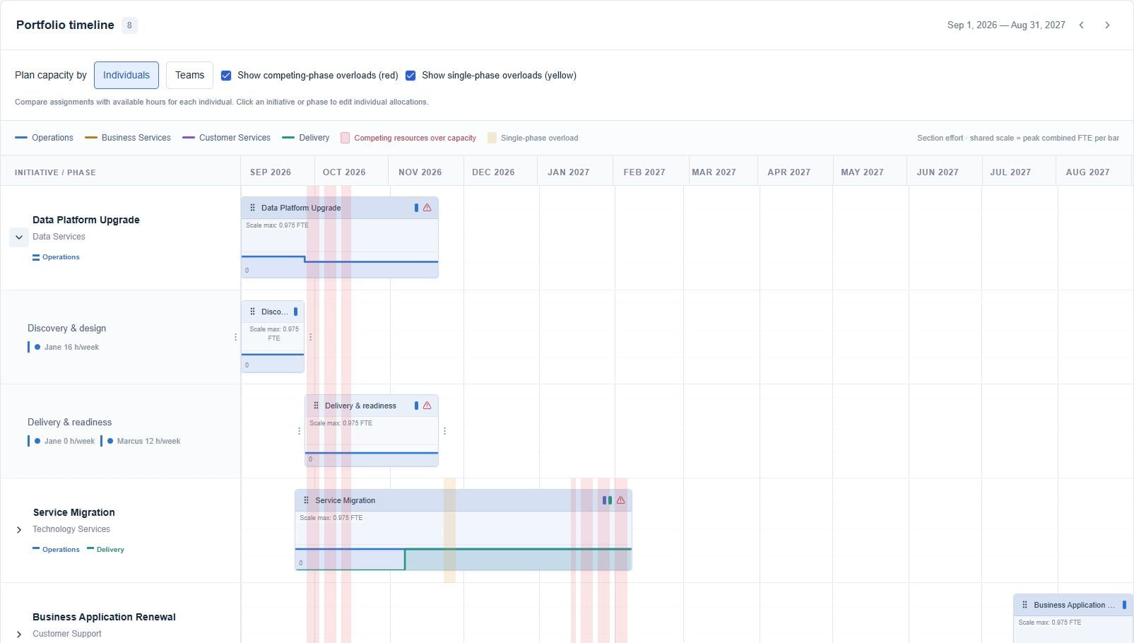1134x643 pixels.
Task: Click Single-phase overload yellow swatch
Action: [492, 138]
